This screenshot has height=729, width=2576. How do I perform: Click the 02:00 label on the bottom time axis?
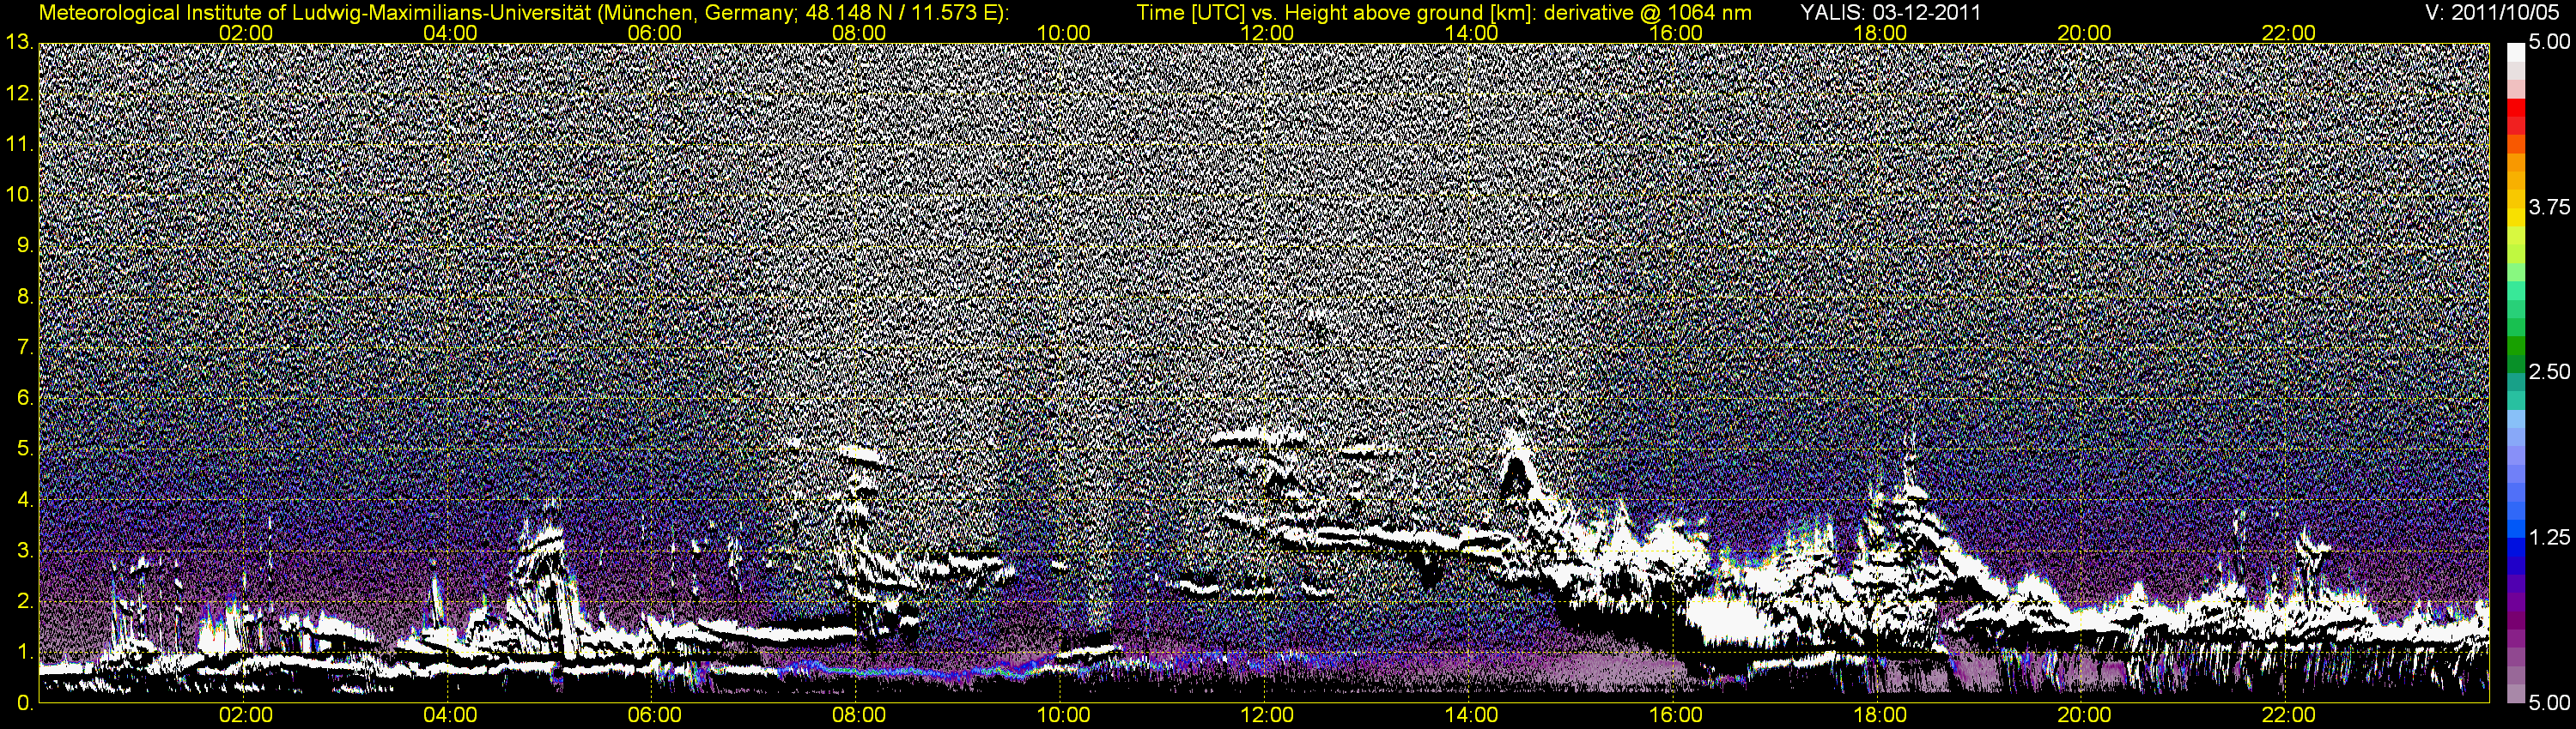point(246,715)
